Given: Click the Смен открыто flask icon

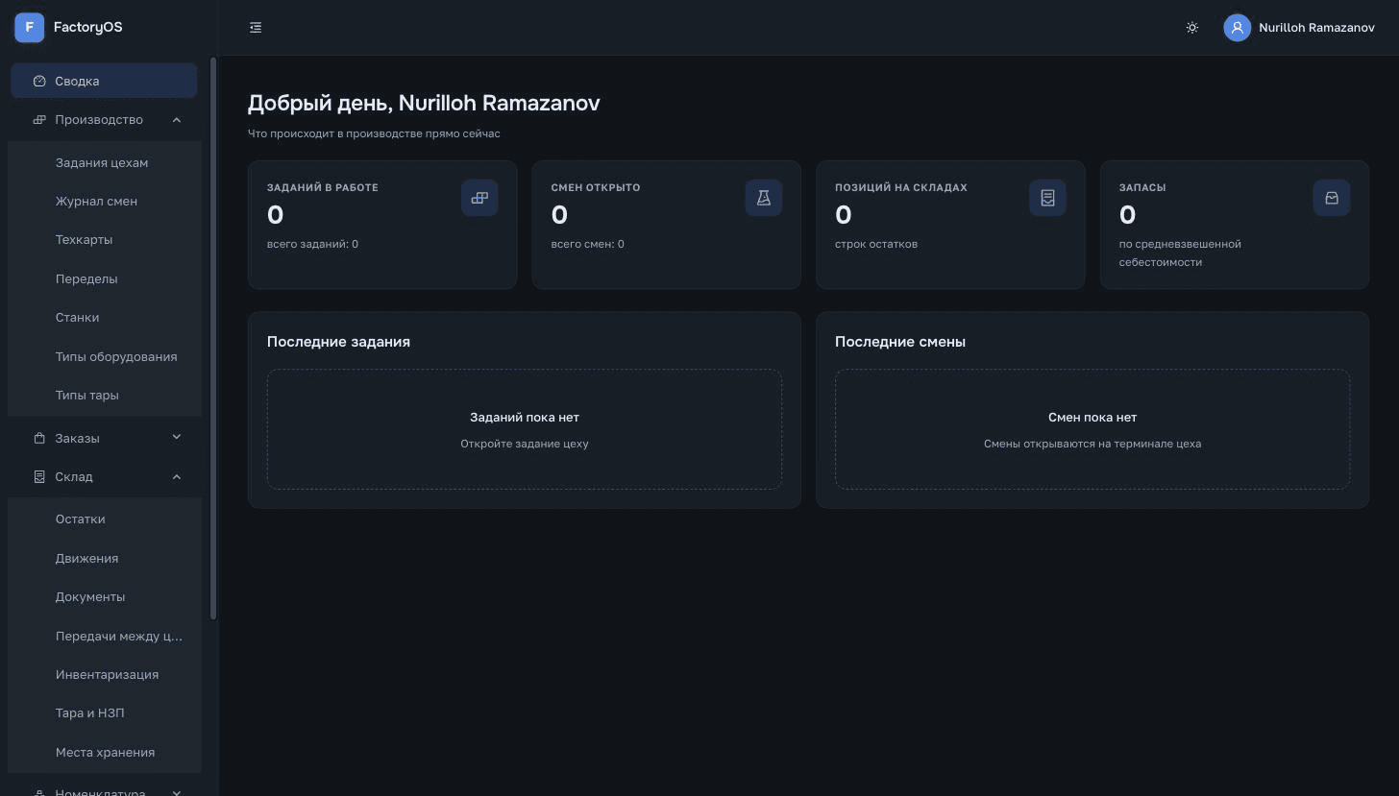Looking at the screenshot, I should [x=764, y=198].
